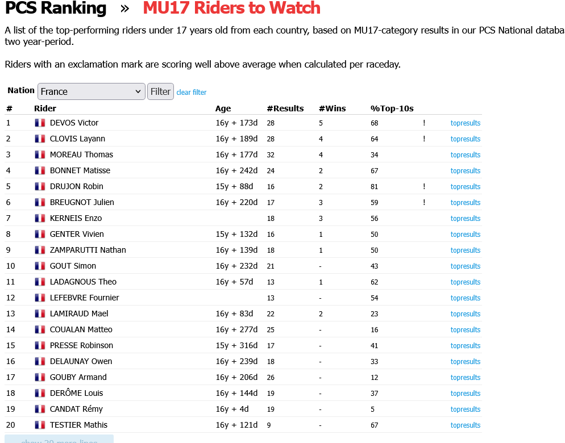Open topresults for GOUT Simon
Viewport: 565px width, 443px height.
click(x=465, y=266)
